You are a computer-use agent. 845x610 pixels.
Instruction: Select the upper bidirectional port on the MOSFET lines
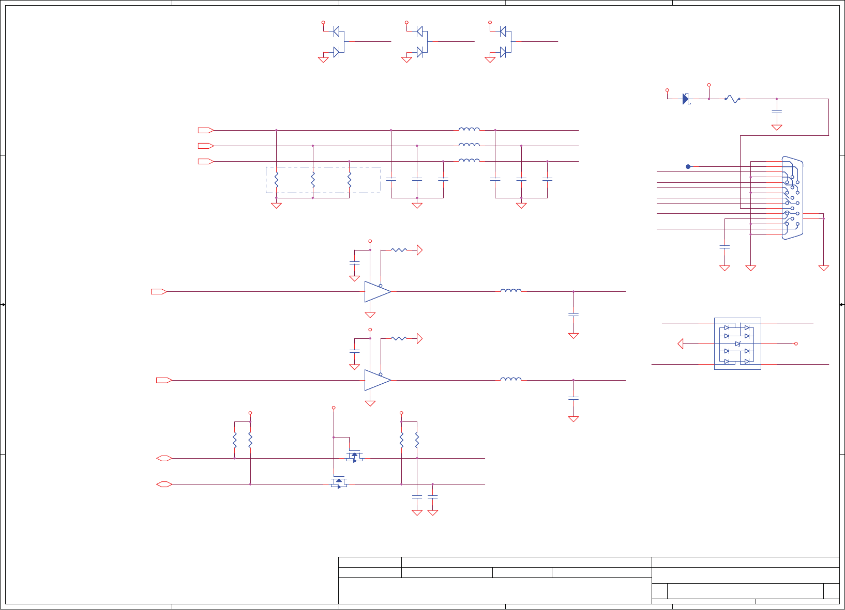point(164,458)
